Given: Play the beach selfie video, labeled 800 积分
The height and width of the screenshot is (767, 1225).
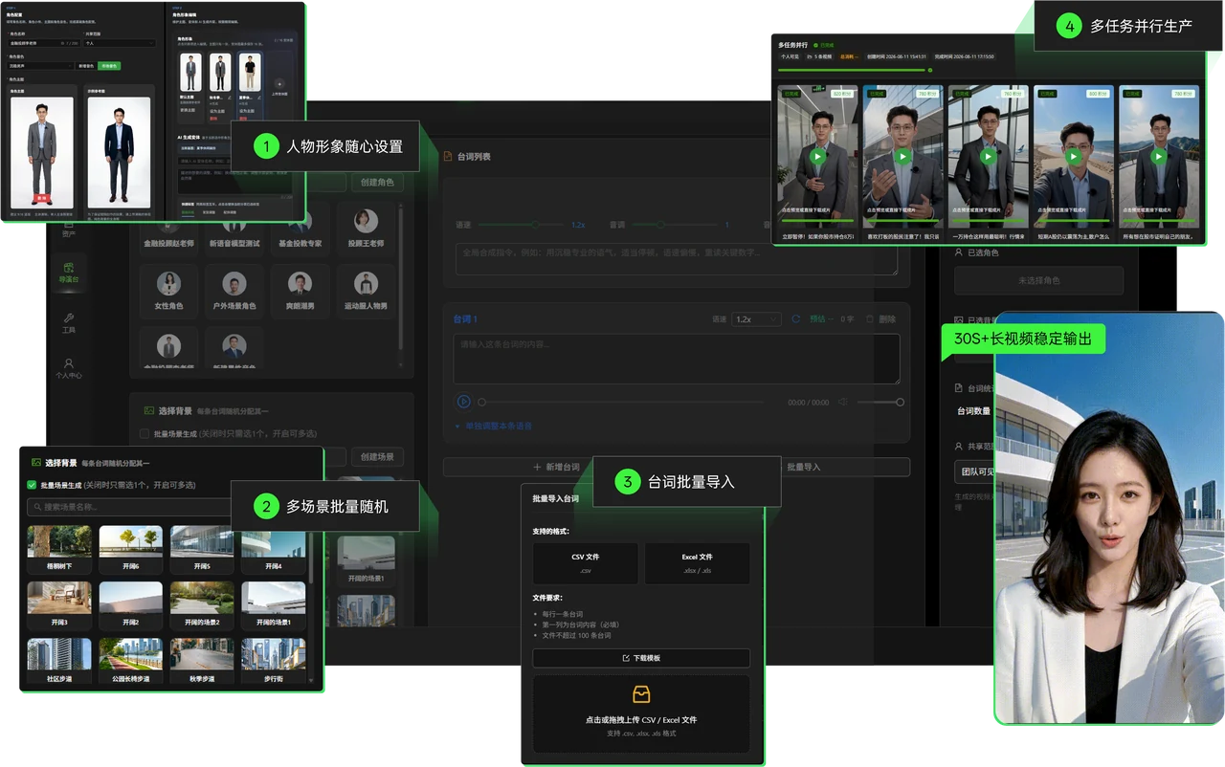Looking at the screenshot, I should (x=1073, y=157).
